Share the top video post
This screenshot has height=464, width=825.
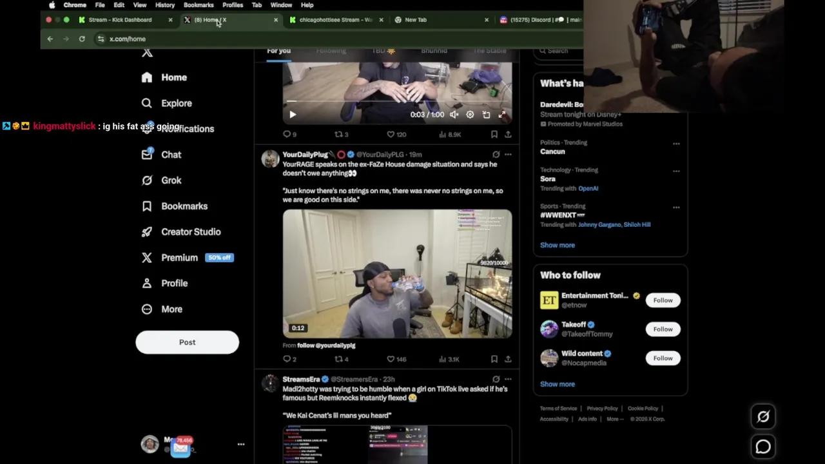tap(508, 135)
